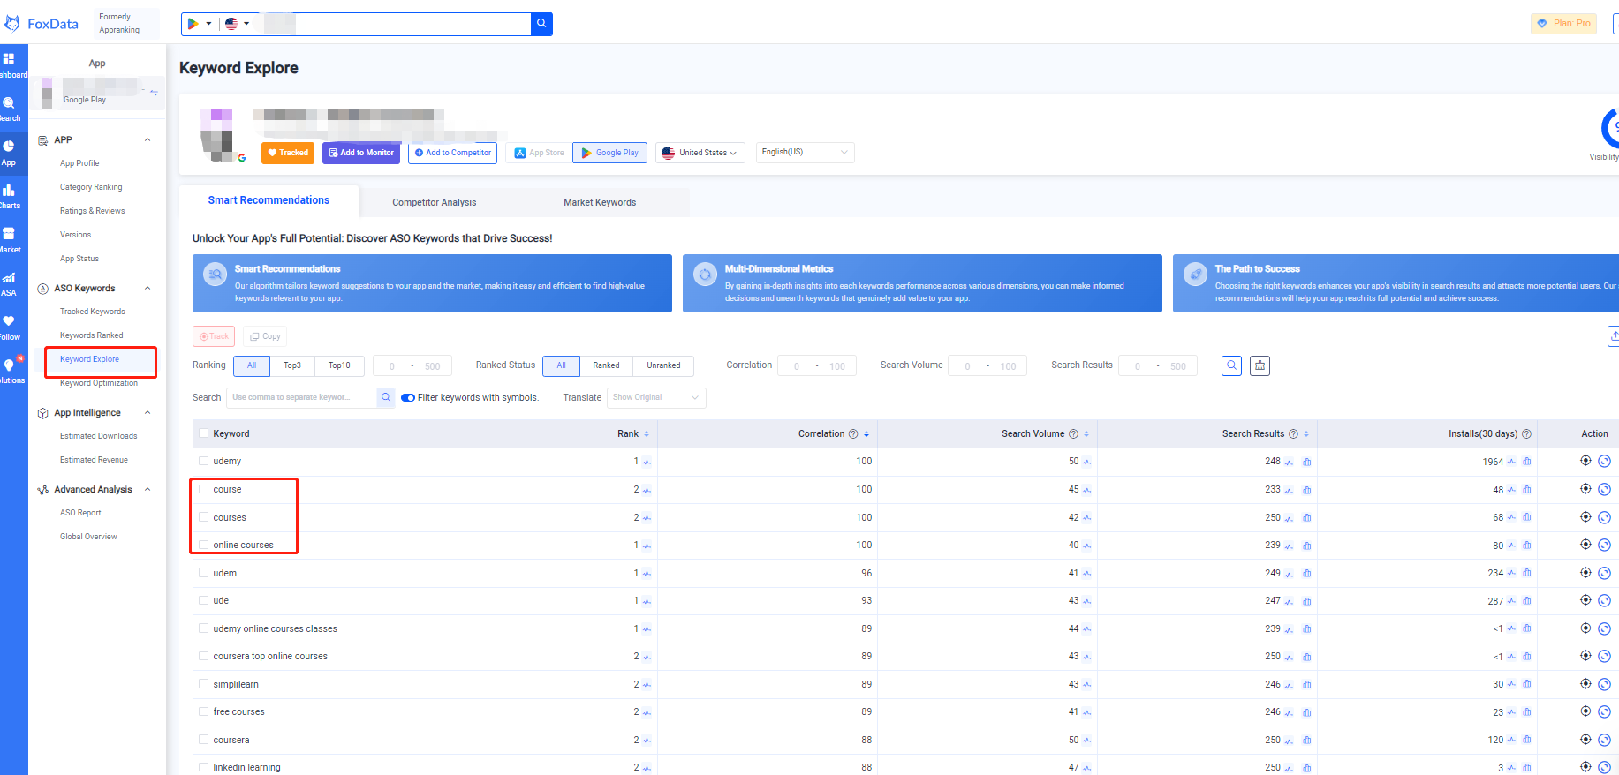
Task: Click the keyword search field magnifier icon
Action: [x=386, y=397]
